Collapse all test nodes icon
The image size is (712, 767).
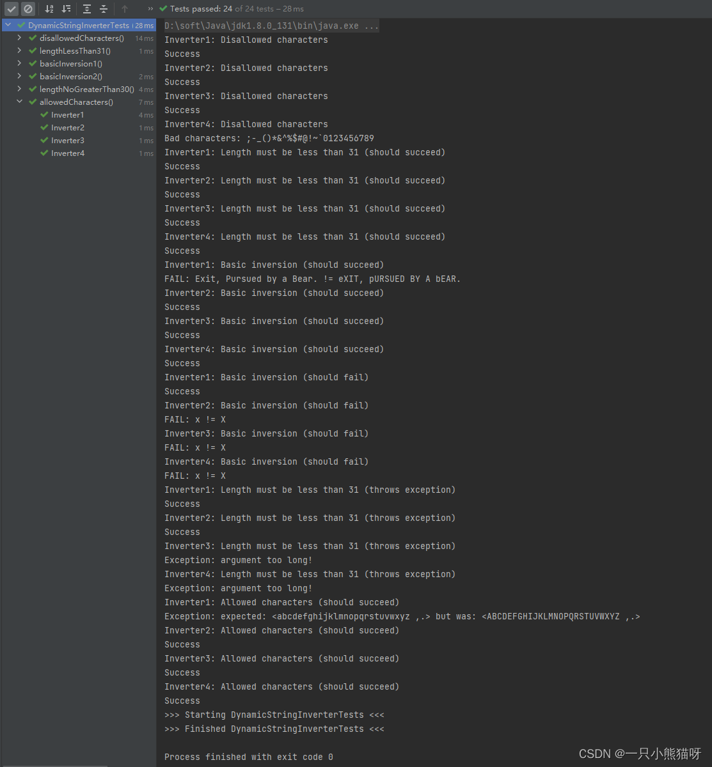(104, 9)
